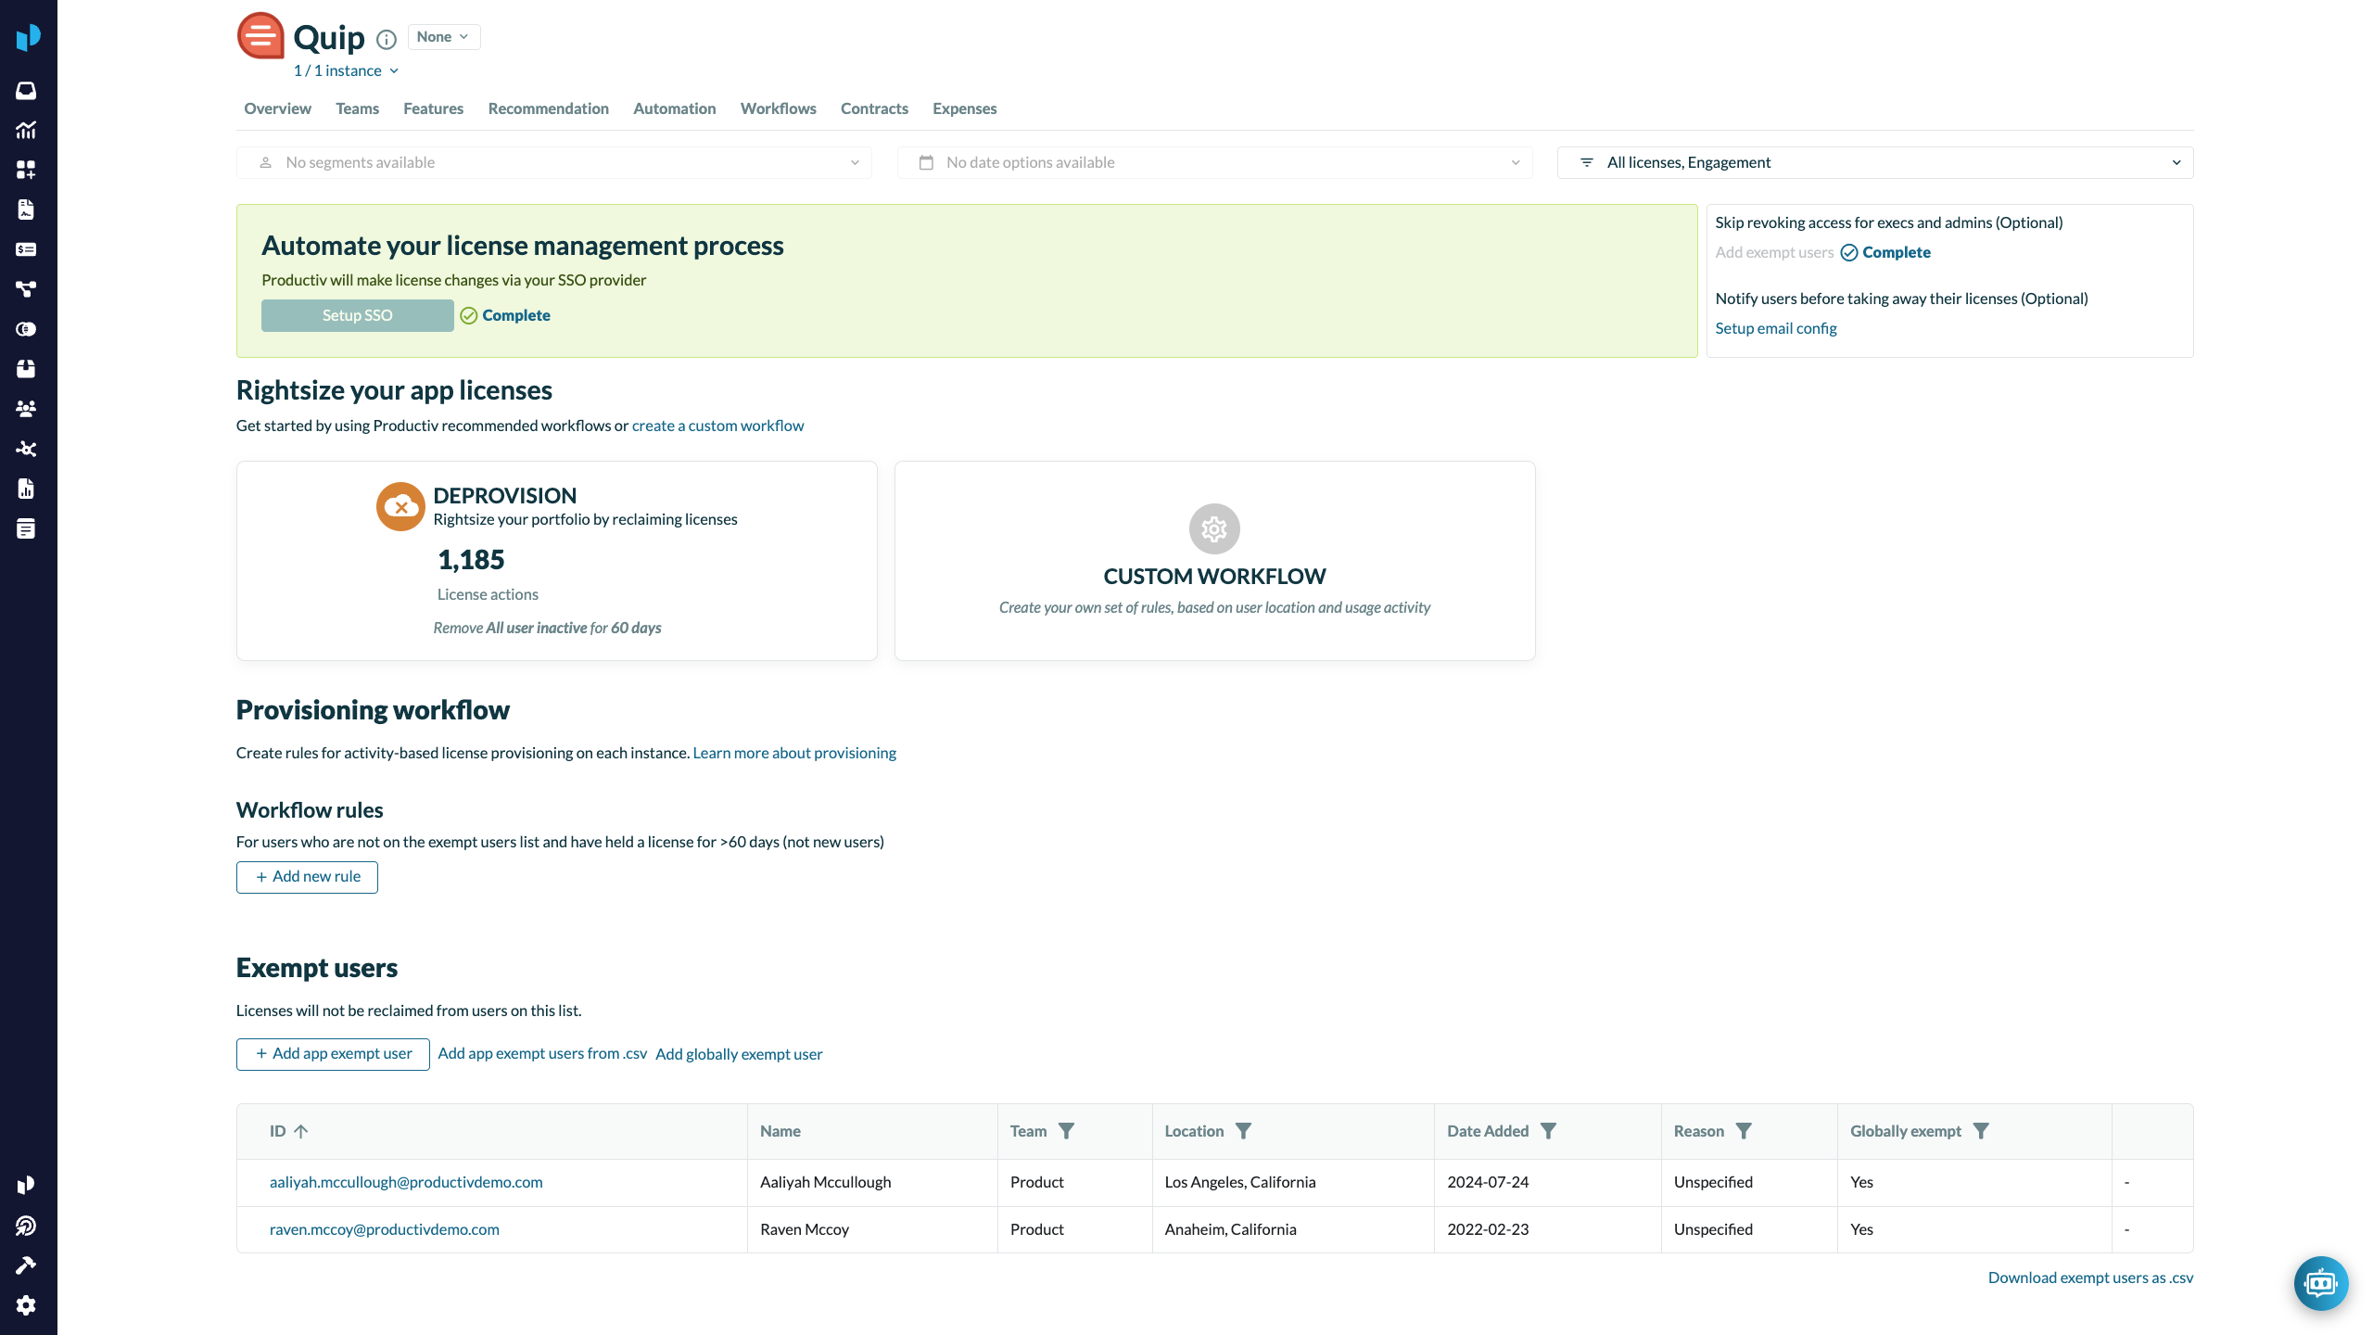The image size is (2373, 1335).
Task: Open All licenses, Engagement filter dropdown
Action: [1874, 162]
